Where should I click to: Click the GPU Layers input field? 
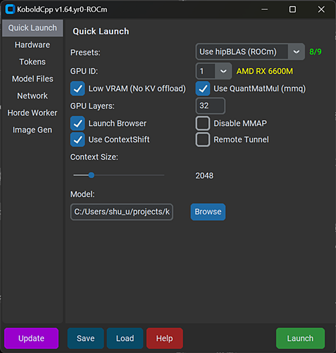pyautogui.click(x=210, y=106)
